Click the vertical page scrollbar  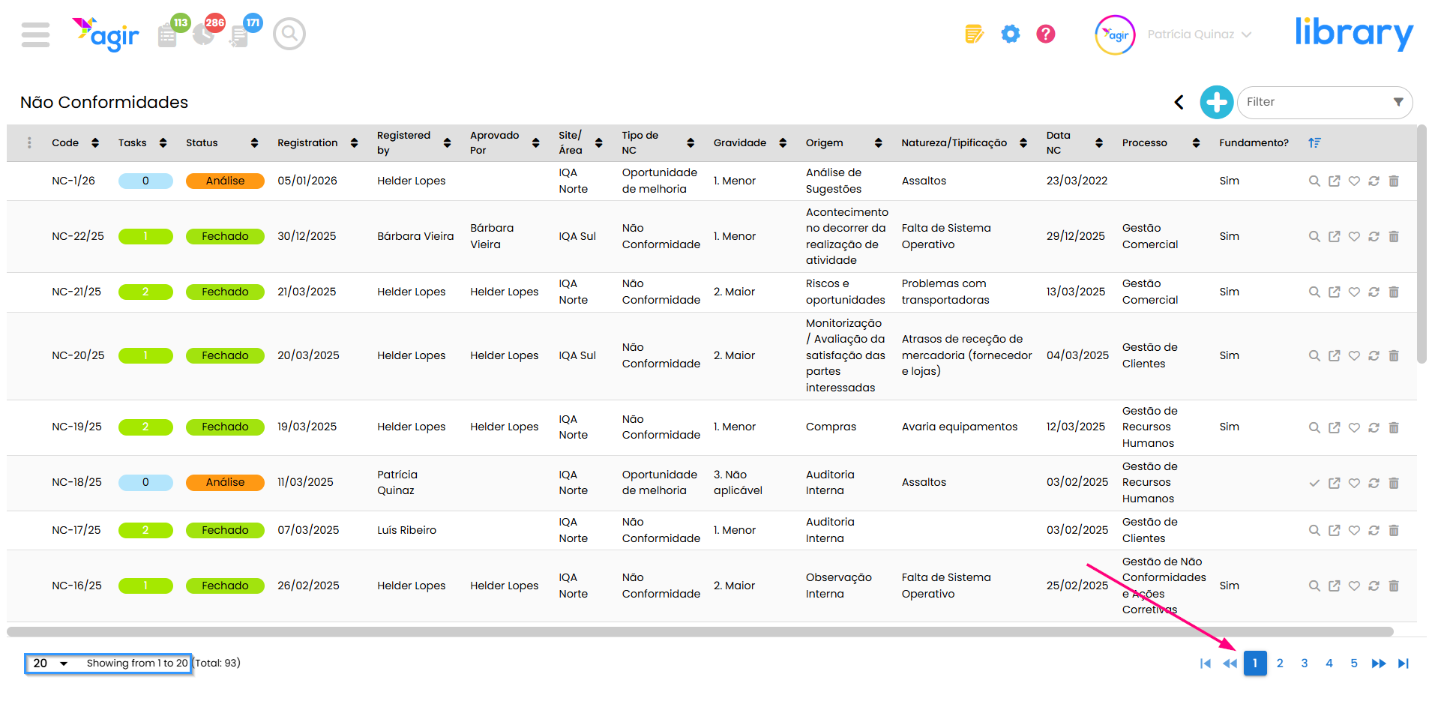click(x=1422, y=244)
